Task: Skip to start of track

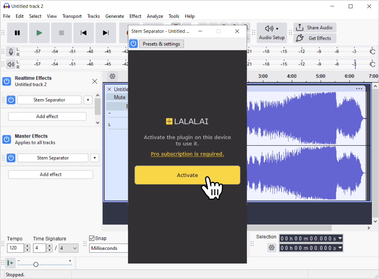Action: [x=84, y=33]
